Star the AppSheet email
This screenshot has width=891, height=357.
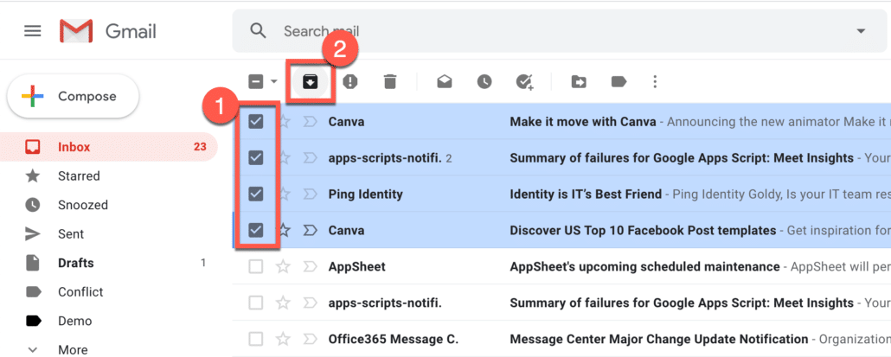pyautogui.click(x=284, y=267)
